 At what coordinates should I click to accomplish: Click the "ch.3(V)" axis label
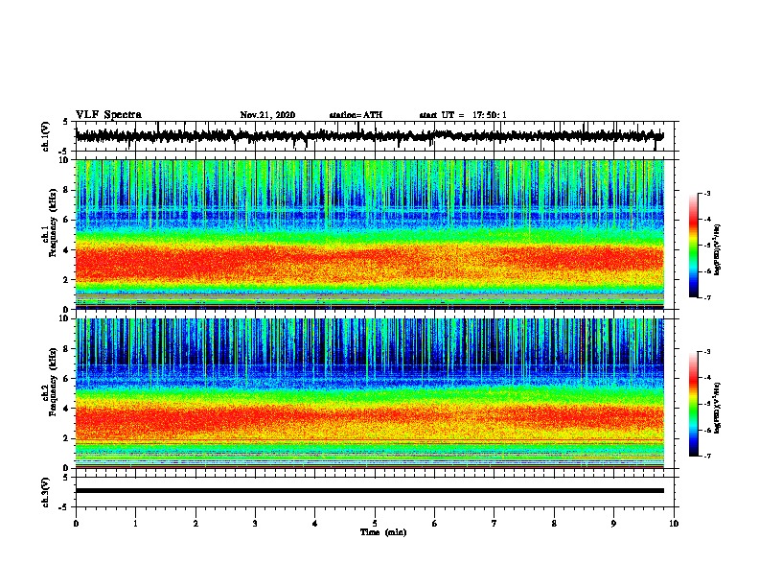pyautogui.click(x=46, y=492)
